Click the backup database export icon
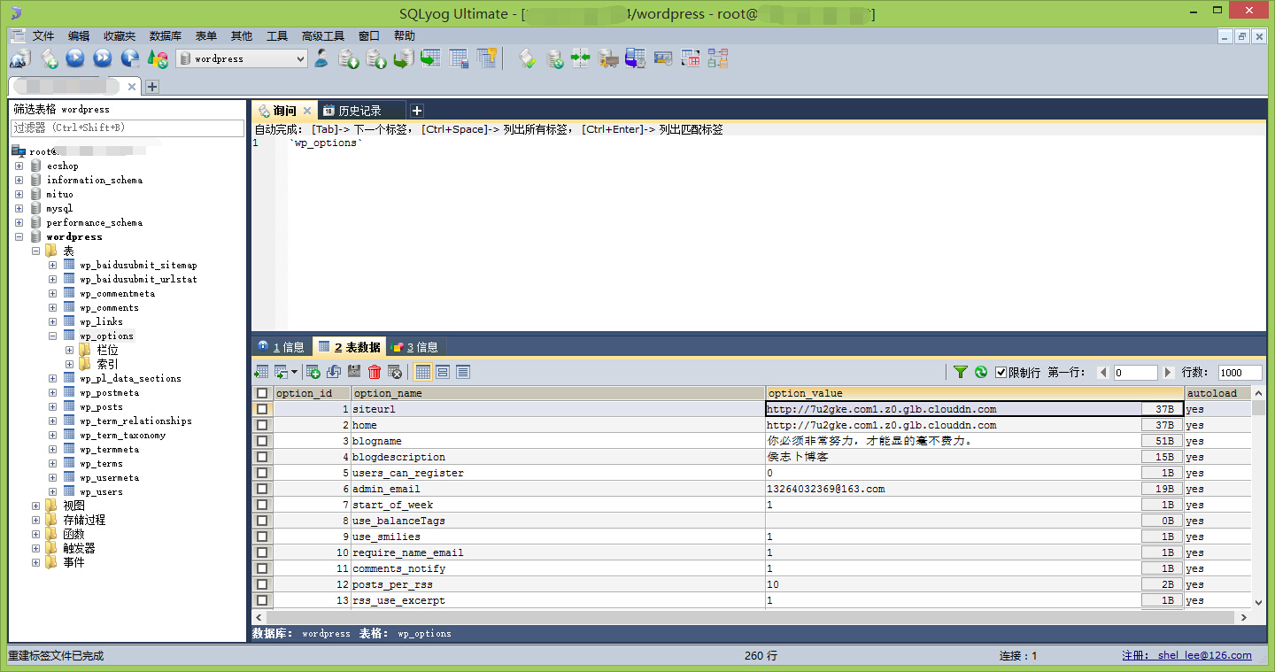The height and width of the screenshot is (672, 1275). tap(376, 58)
